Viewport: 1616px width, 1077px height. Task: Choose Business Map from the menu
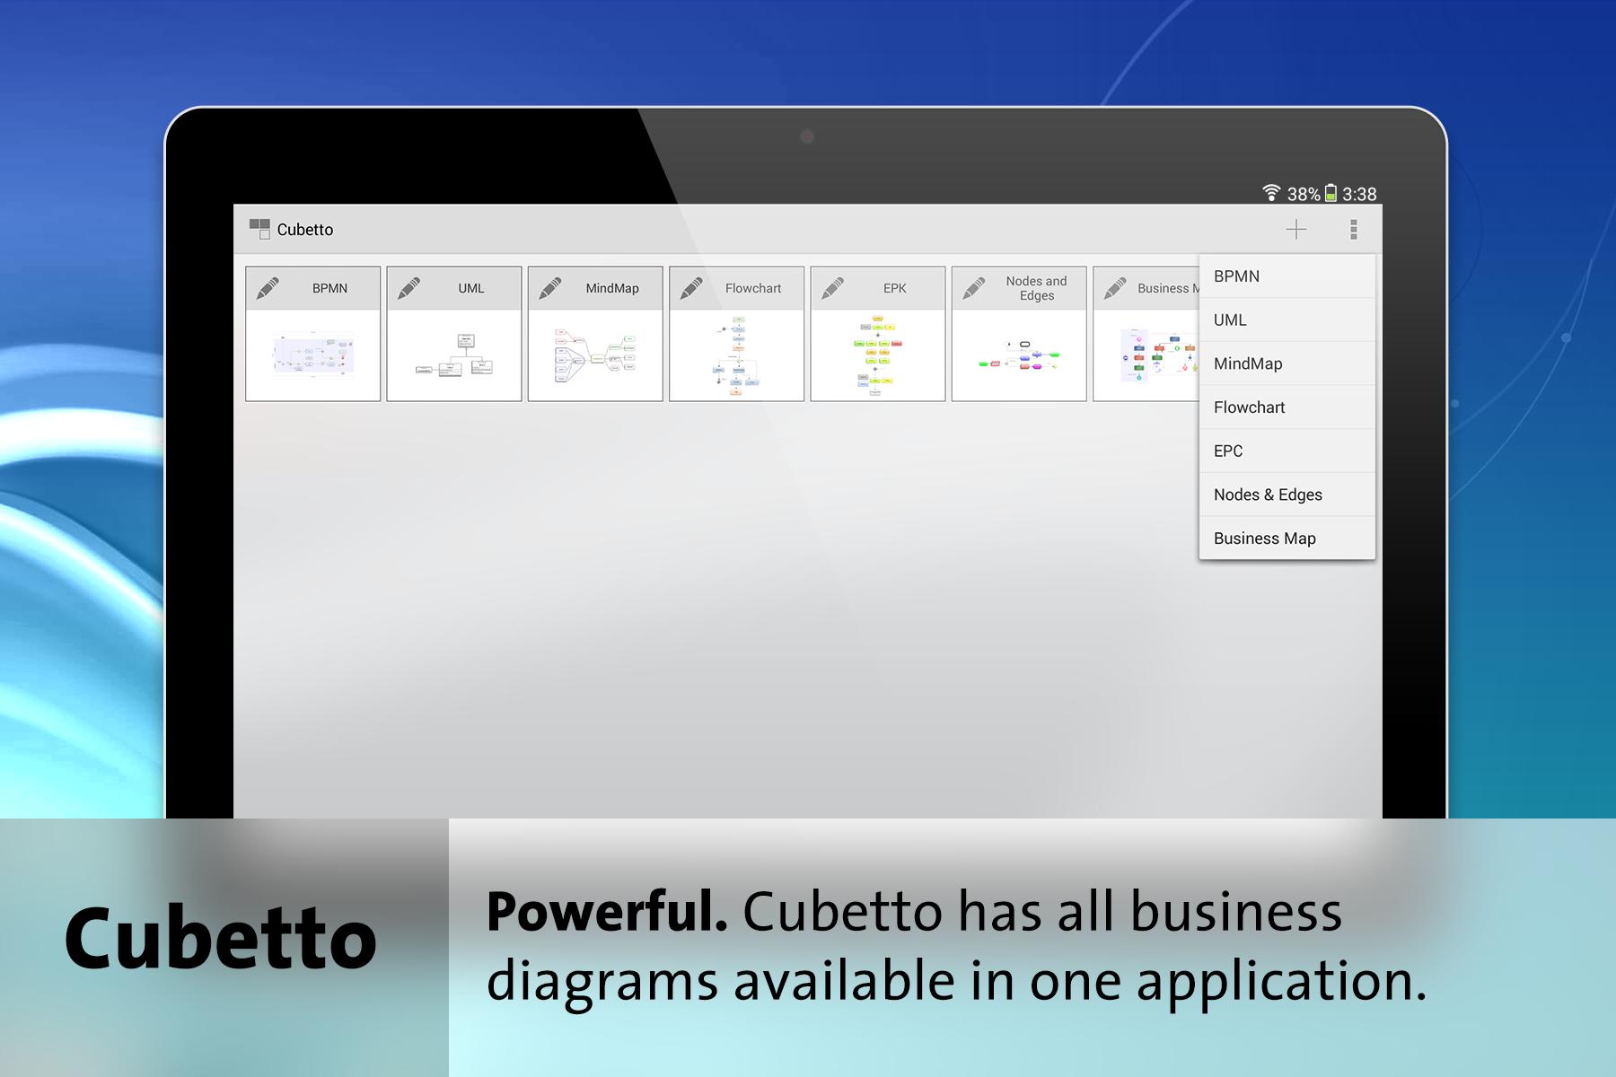coord(1287,538)
